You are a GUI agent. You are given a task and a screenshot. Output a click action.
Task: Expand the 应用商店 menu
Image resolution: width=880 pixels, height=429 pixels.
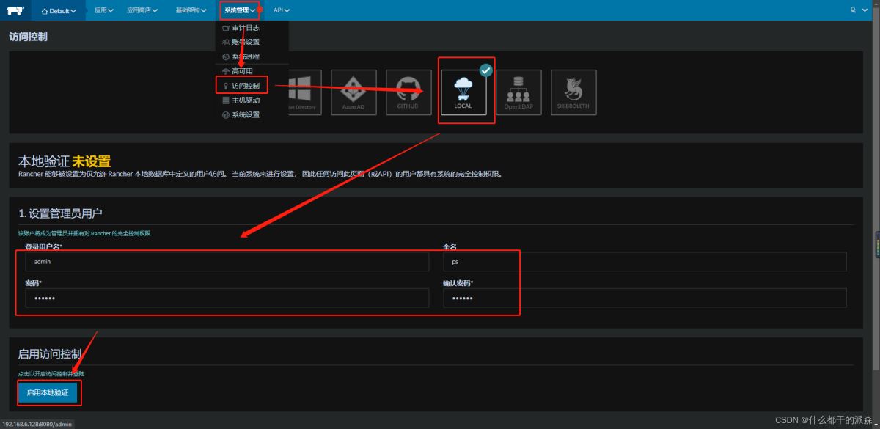[x=142, y=10]
